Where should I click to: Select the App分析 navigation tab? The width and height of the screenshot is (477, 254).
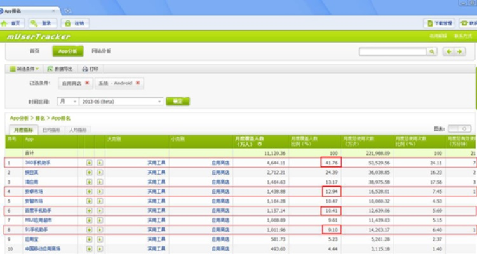[68, 51]
